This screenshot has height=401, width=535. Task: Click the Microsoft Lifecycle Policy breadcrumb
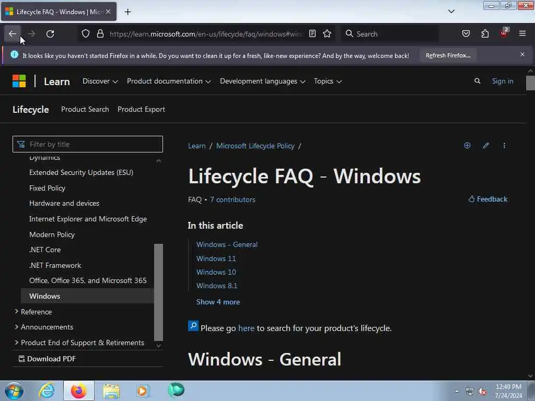[255, 146]
